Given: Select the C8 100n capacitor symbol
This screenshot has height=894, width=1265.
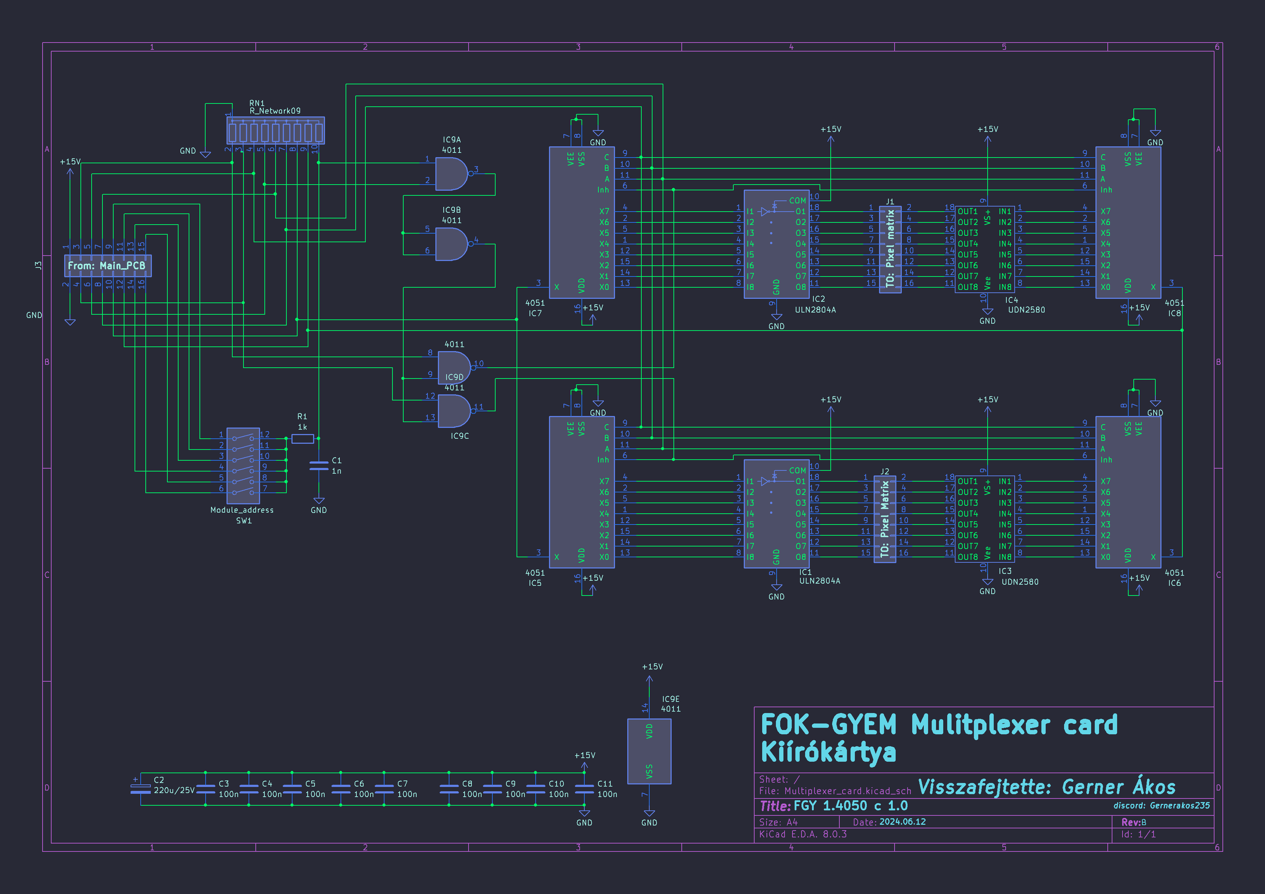Looking at the screenshot, I should (x=449, y=789).
